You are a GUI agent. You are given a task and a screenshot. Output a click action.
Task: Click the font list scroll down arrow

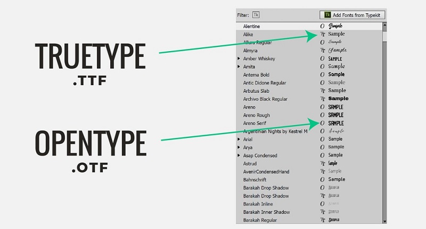tap(384, 220)
